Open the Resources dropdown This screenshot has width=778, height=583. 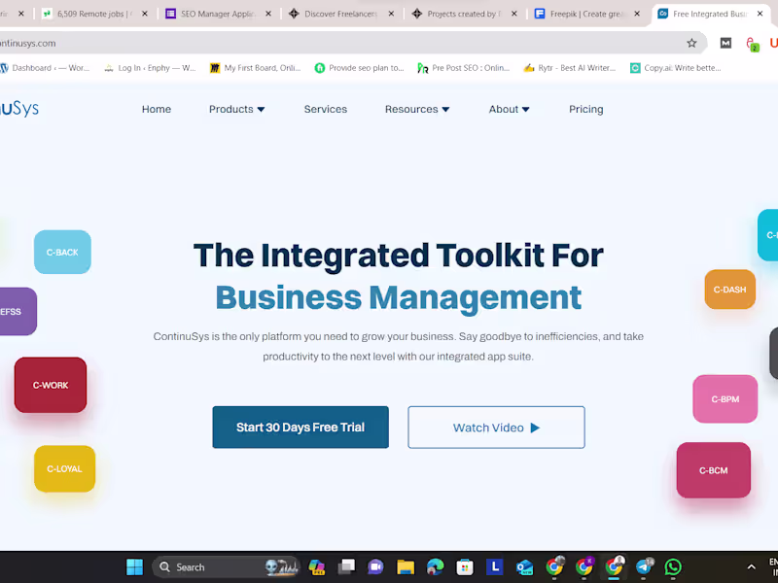(416, 109)
